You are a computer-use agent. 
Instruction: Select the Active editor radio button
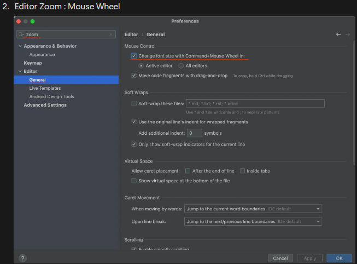[x=141, y=66]
